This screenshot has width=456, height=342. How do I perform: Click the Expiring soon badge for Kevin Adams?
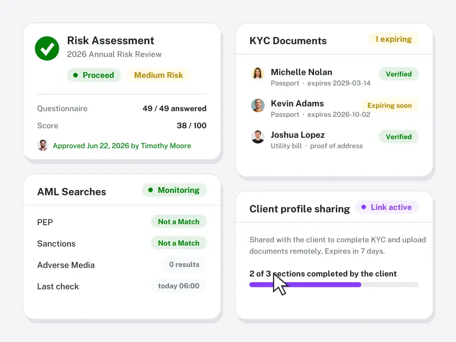click(389, 105)
